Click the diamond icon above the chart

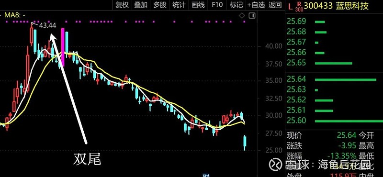[242, 16]
